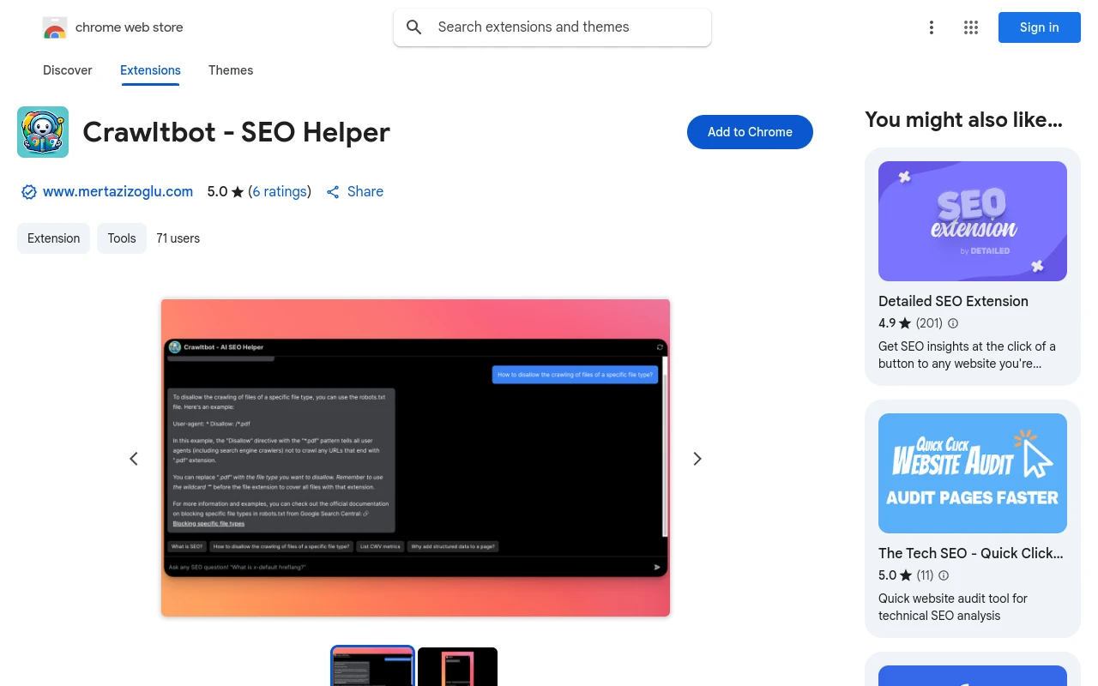Screen dimensions: 1098x686
Task: Open the Detailed SEO Extension card image
Action: (972, 221)
